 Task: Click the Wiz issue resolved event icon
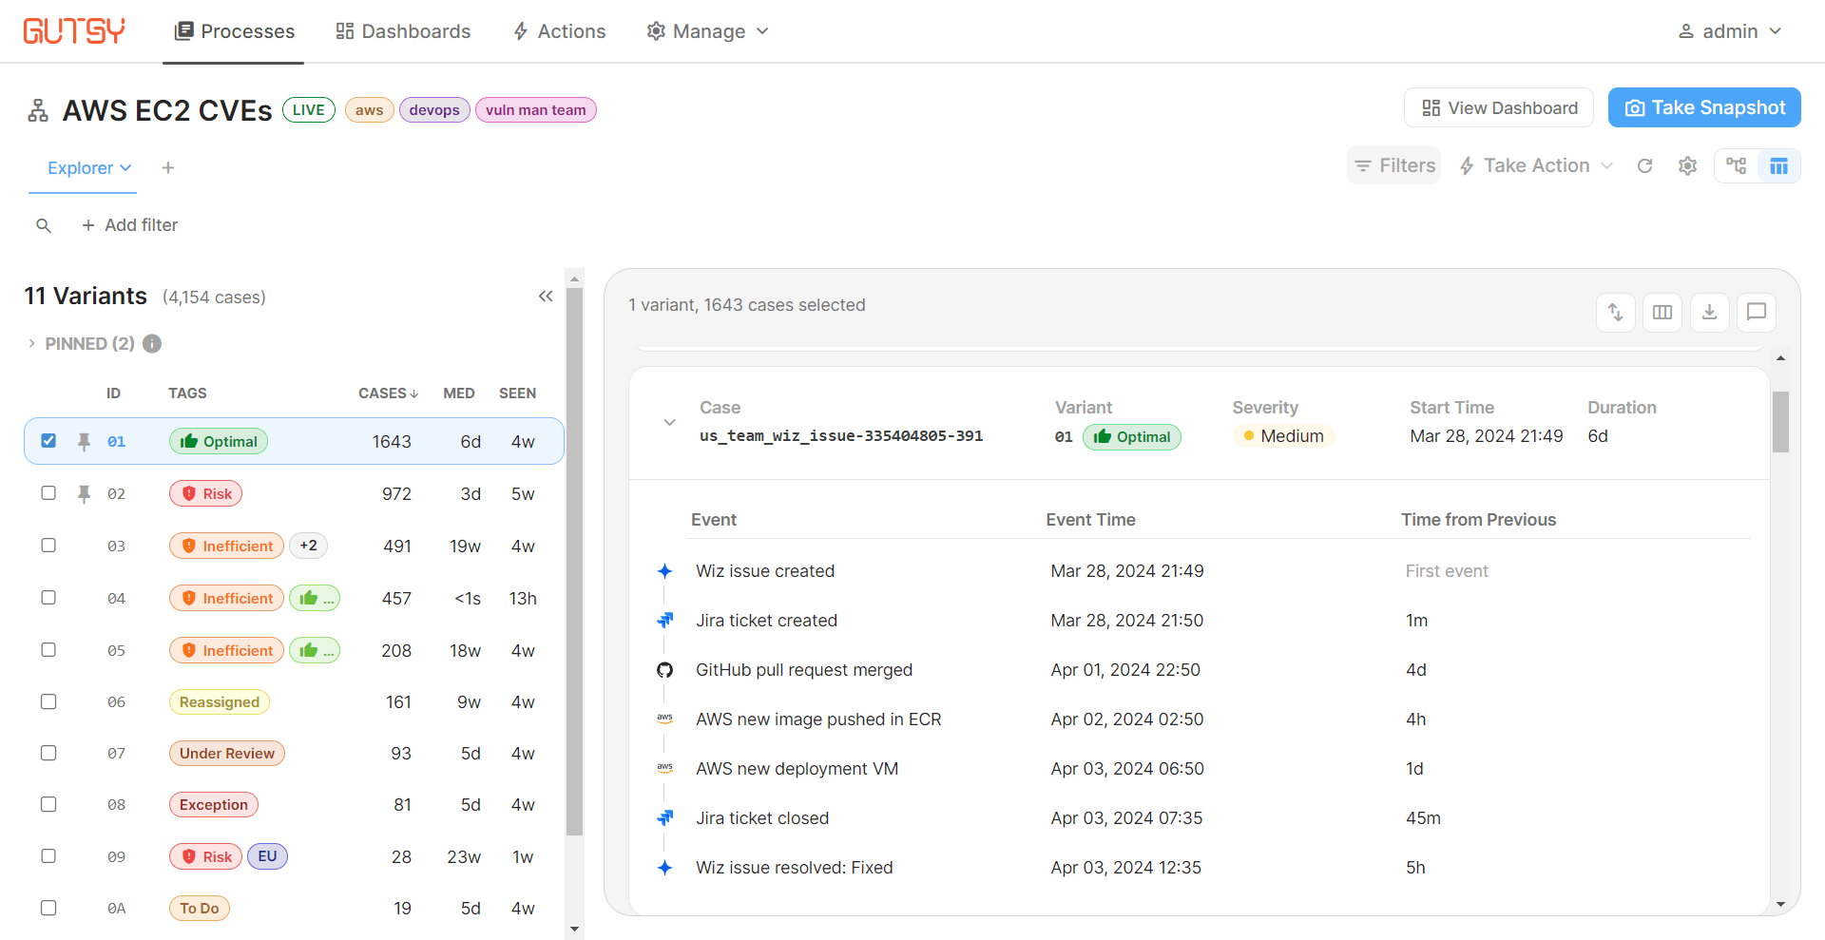pos(665,868)
